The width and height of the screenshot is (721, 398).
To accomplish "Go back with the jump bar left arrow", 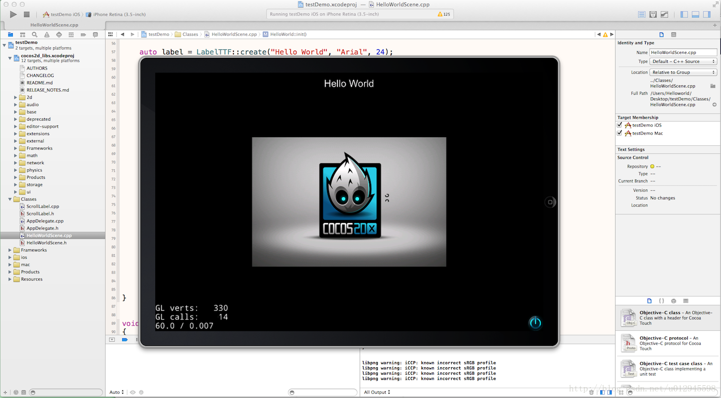I will click(x=123, y=34).
